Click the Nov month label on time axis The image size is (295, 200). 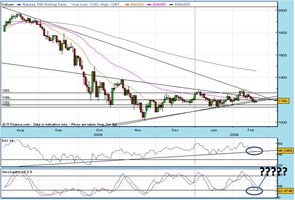(x=138, y=130)
